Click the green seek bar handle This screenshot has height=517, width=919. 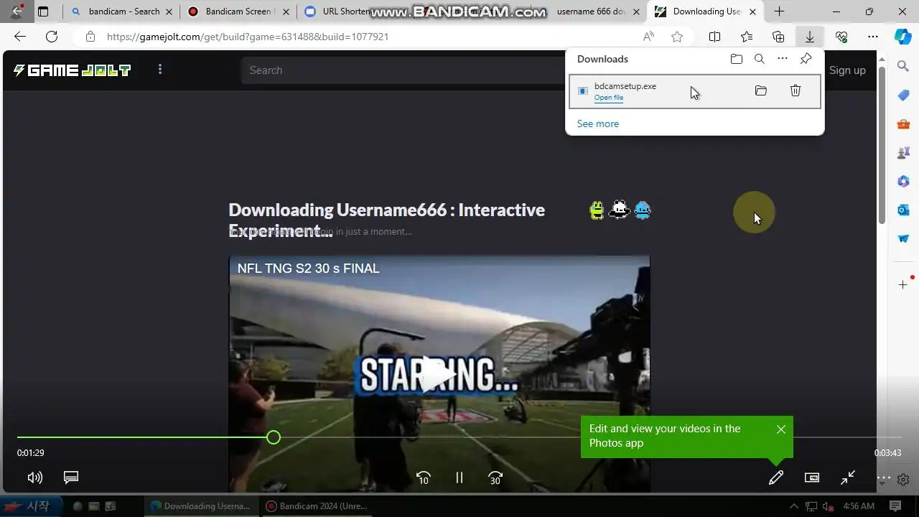tap(273, 437)
